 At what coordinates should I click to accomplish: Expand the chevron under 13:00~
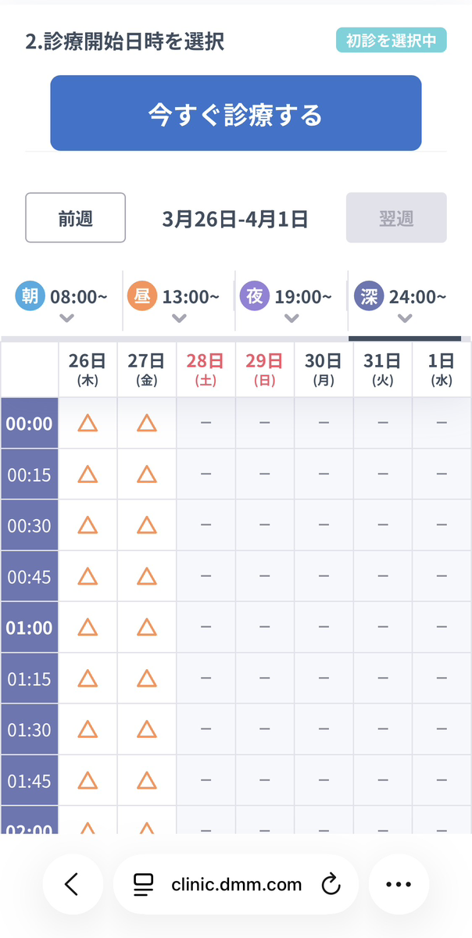pos(180,318)
